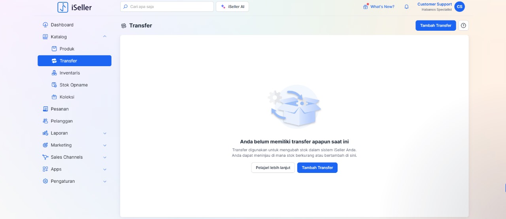The width and height of the screenshot is (506, 219).
Task: Click the Dashboard sidebar icon
Action: tap(45, 25)
